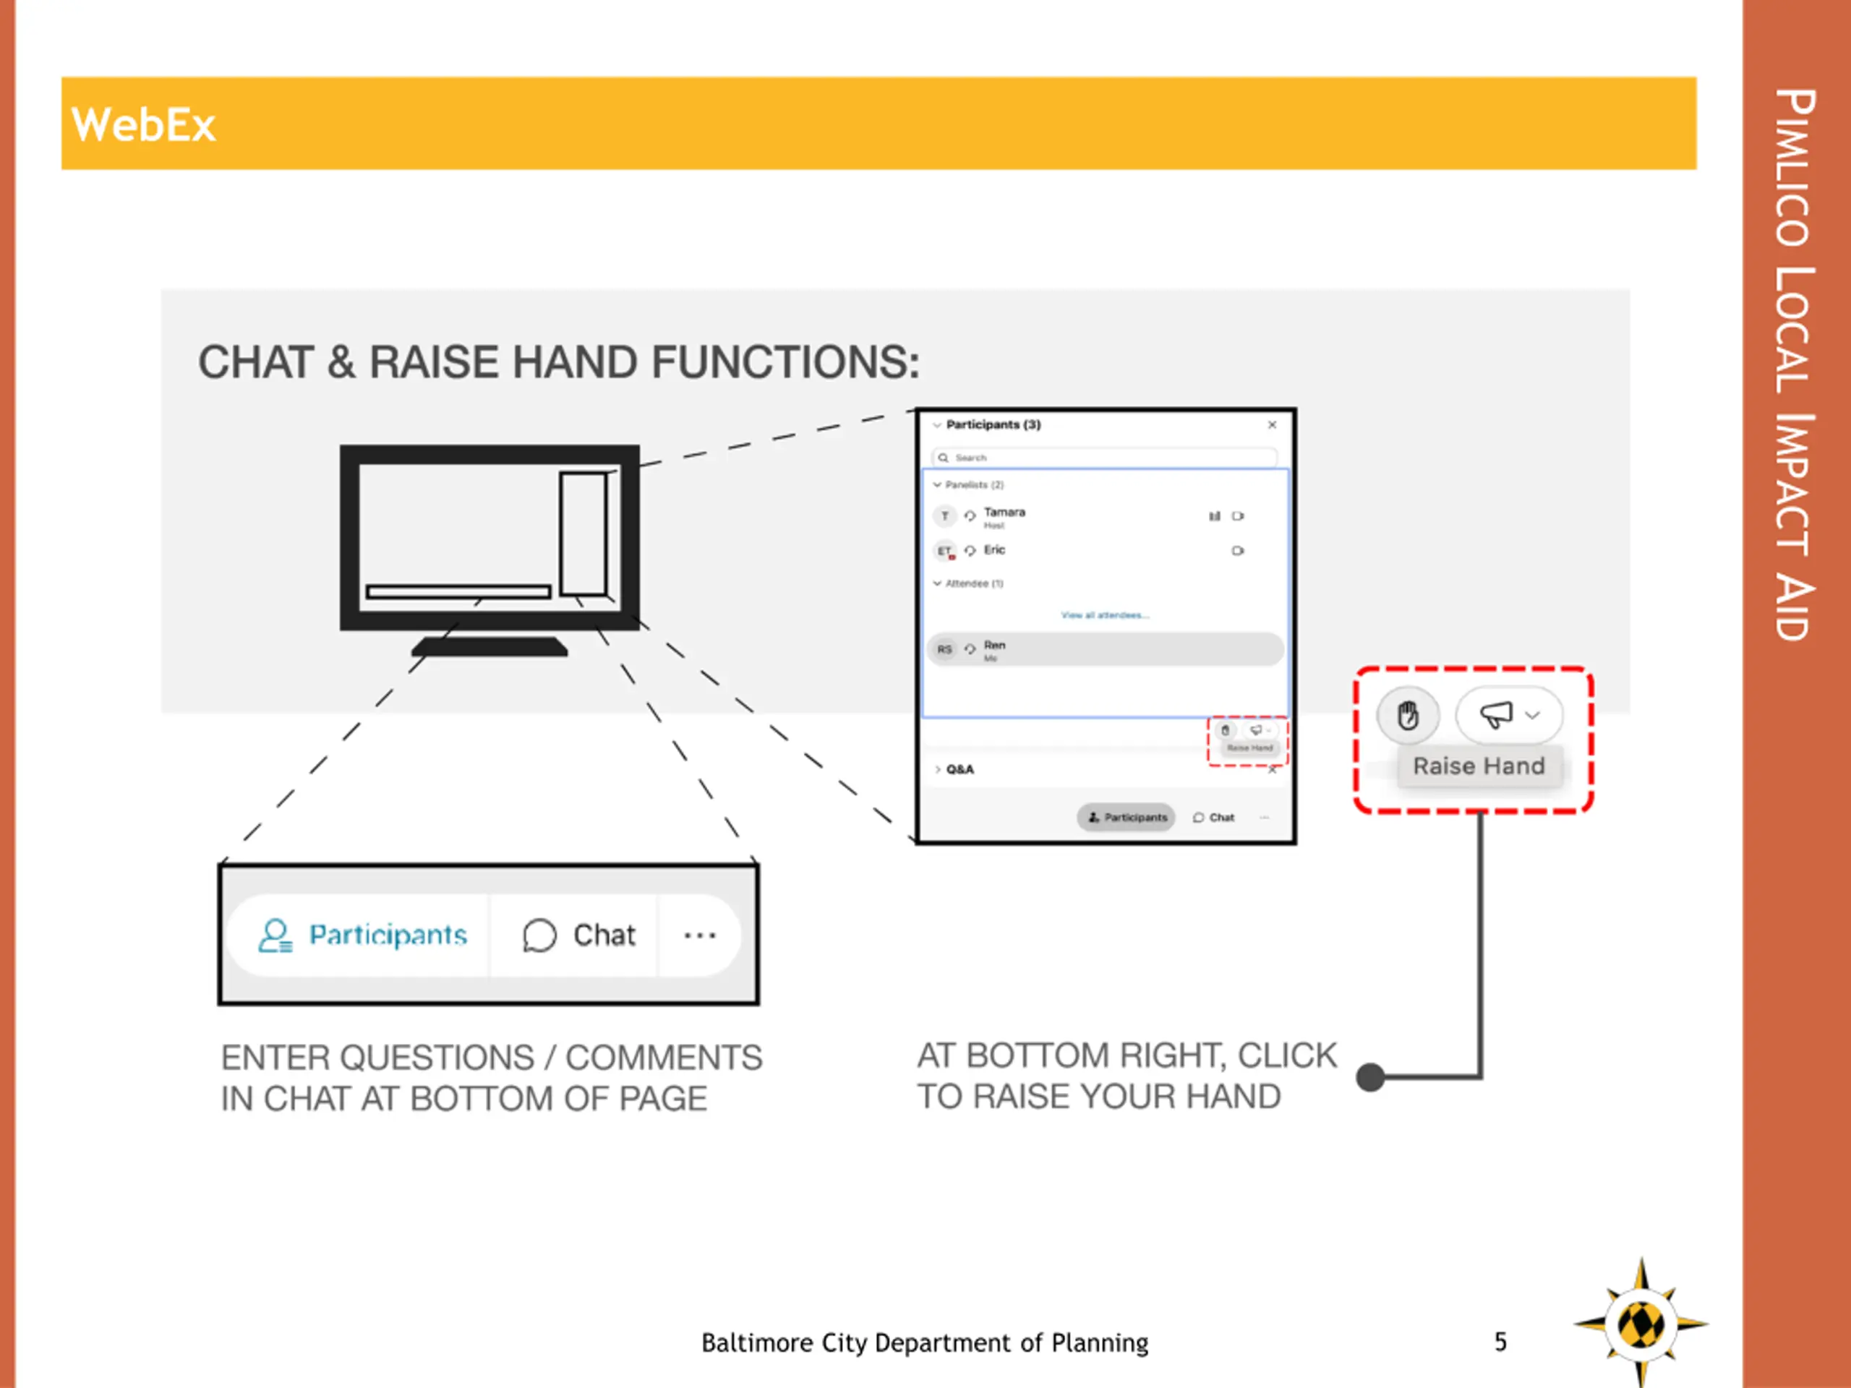Click Eric's video camera icon
Viewport: 1851px width, 1388px height.
point(1238,551)
